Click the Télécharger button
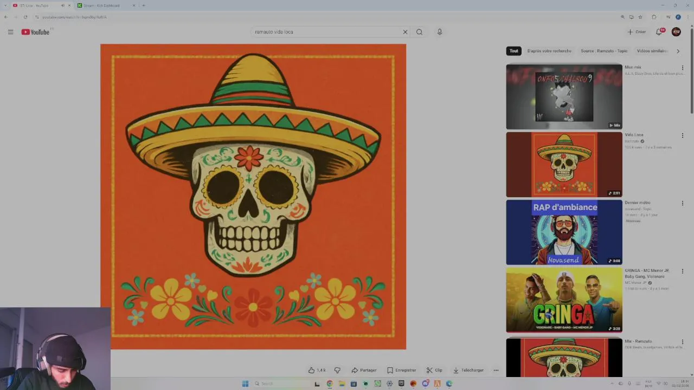694x390 pixels. [x=468, y=370]
